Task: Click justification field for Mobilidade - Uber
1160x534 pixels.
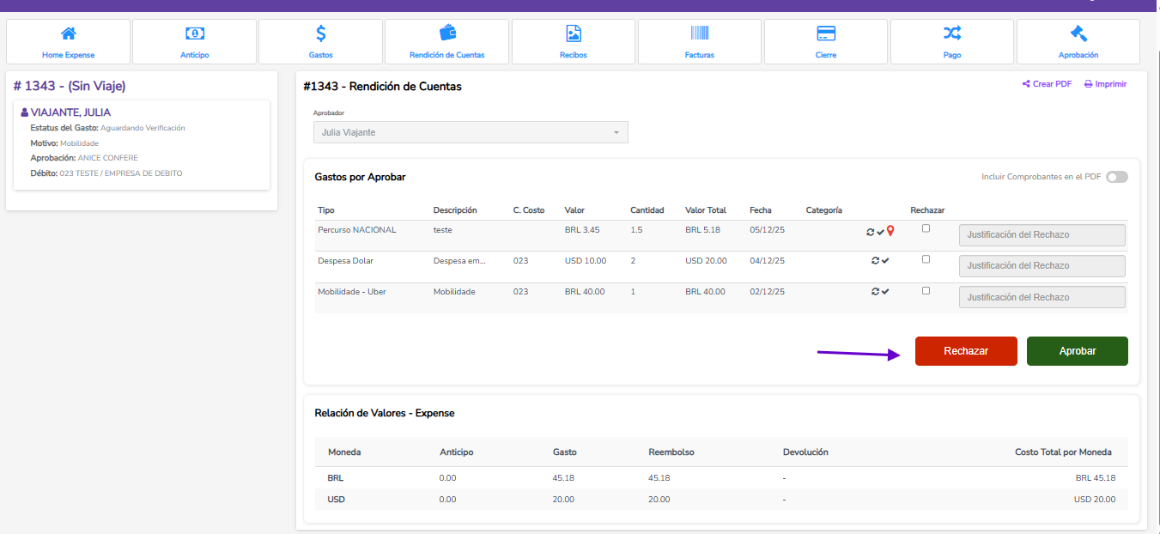Action: pos(1042,297)
